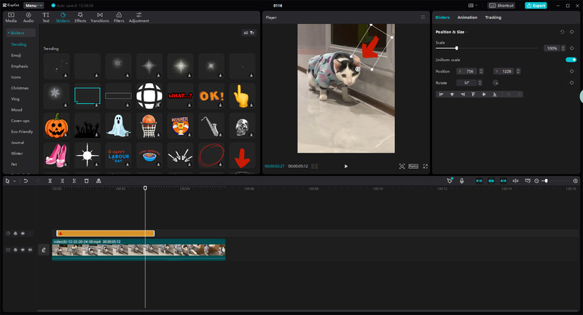The height and width of the screenshot is (315, 583).
Task: Open the Menu dropdown
Action: [x=34, y=5]
